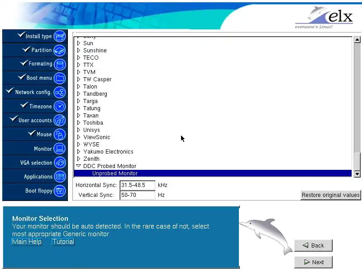Expand the Toshiba monitor list
Viewport: 362px width, 271px height.
79,122
